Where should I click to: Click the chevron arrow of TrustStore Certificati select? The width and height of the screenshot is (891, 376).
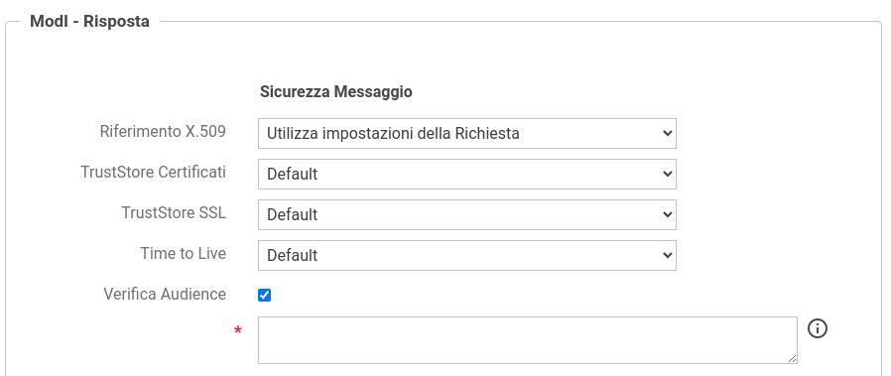point(667,174)
